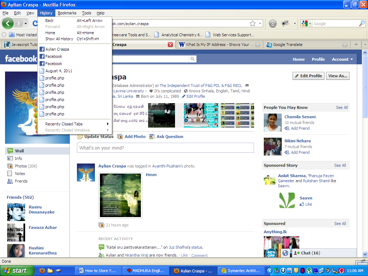Expand Recently Closed Tabs submenu
The width and height of the screenshot is (368, 276).
pyautogui.click(x=75, y=124)
